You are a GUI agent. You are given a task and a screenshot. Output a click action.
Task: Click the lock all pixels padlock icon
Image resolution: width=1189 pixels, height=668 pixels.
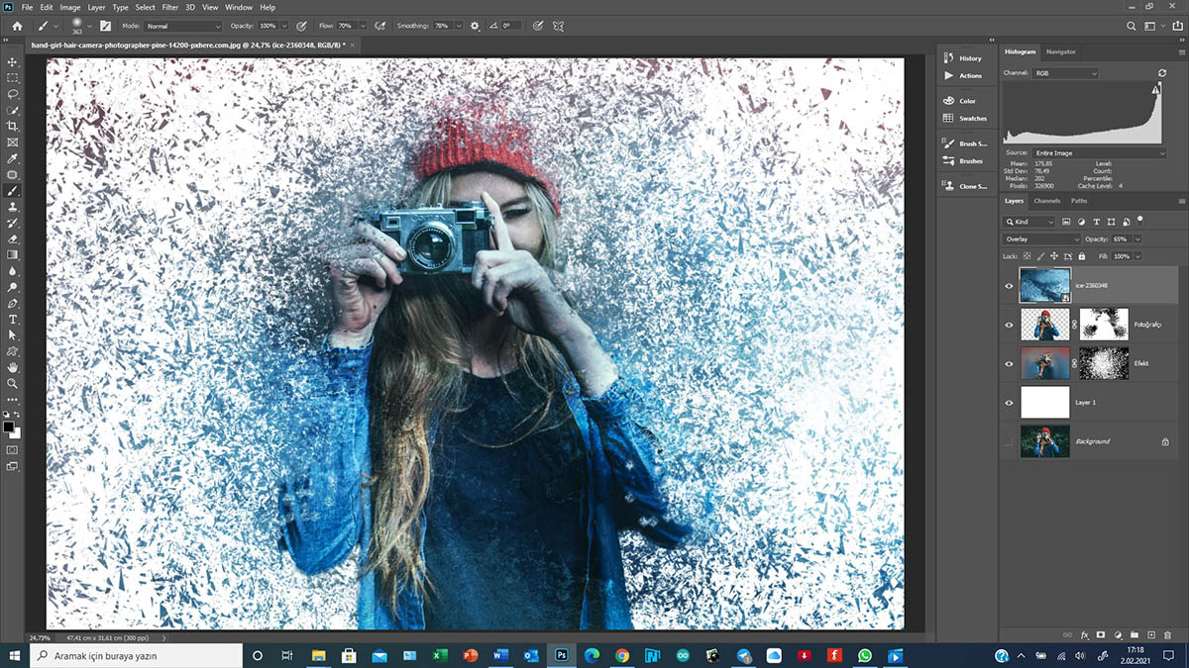pos(1081,256)
